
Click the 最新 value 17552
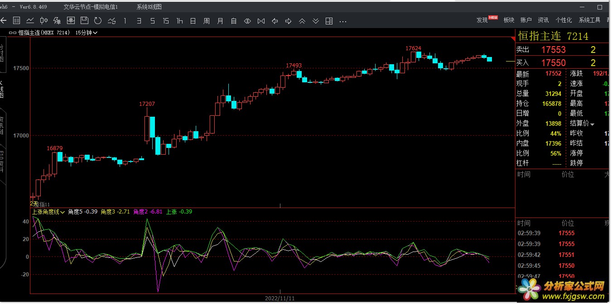pos(554,74)
